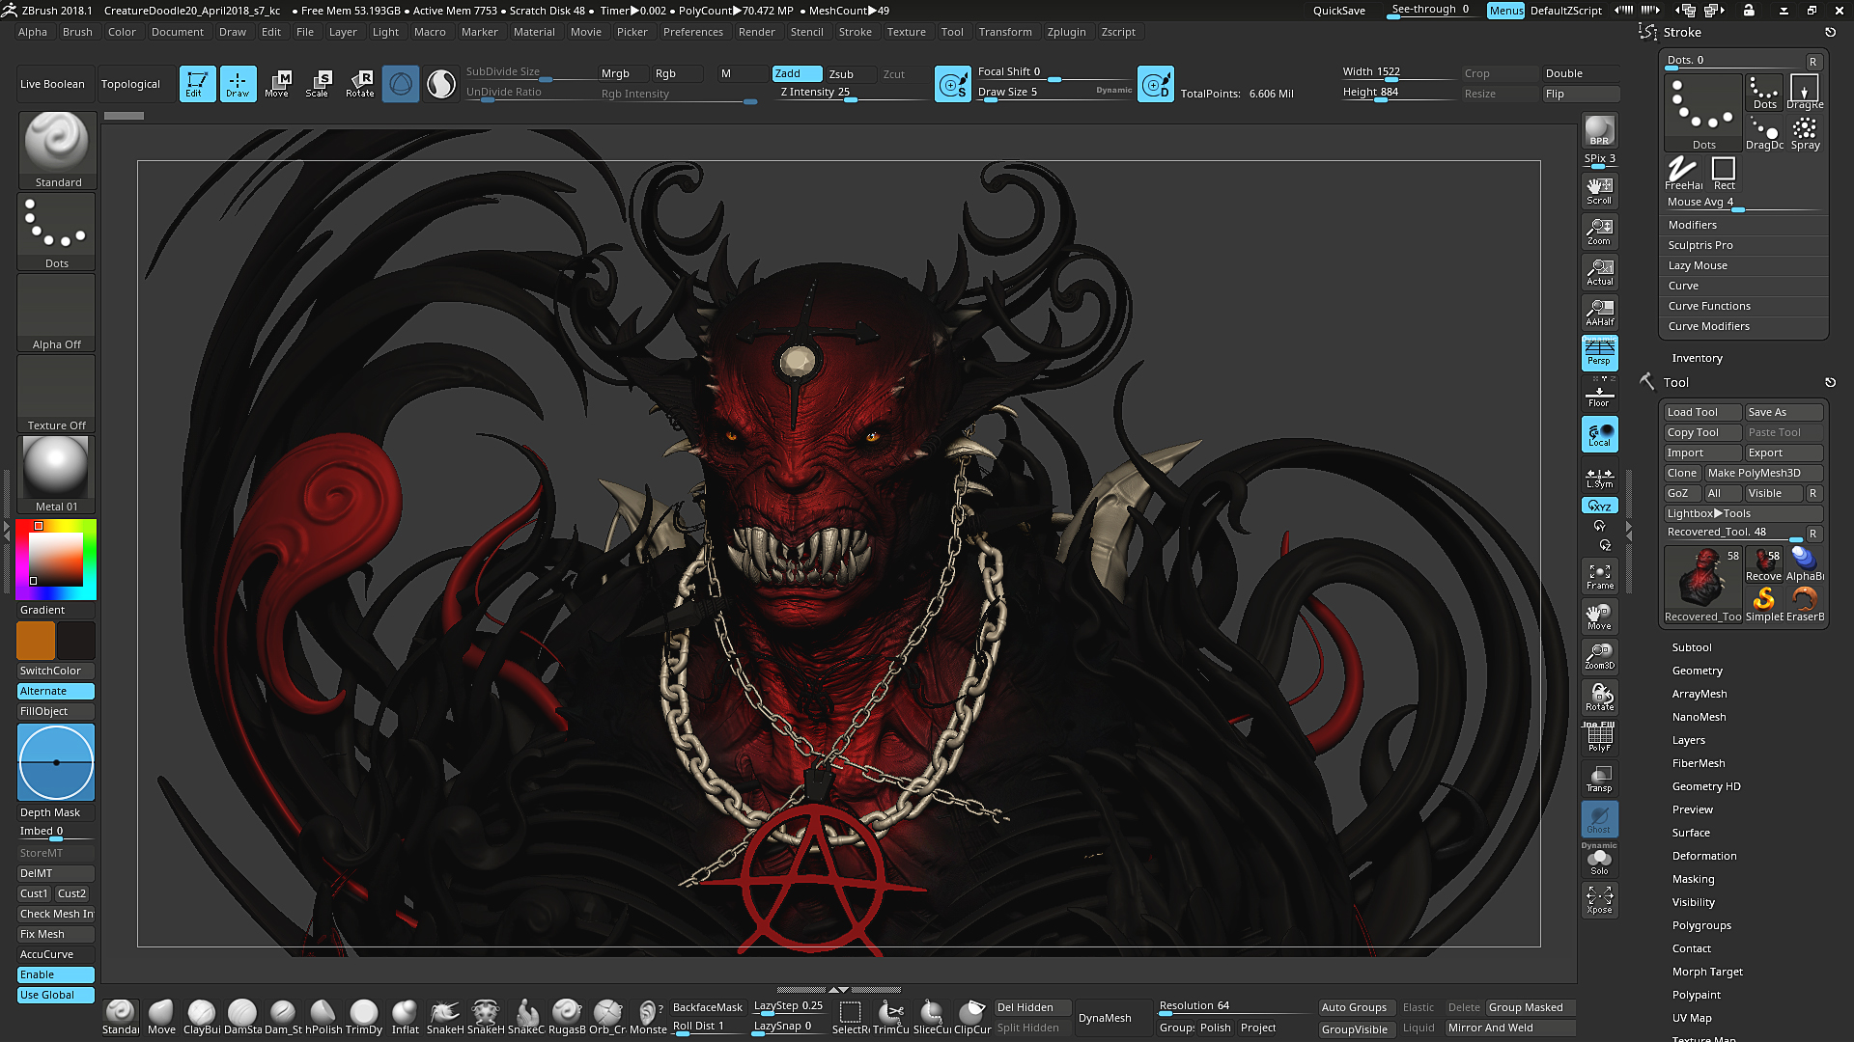
Task: Select the Scroll canvas icon
Action: (1599, 191)
